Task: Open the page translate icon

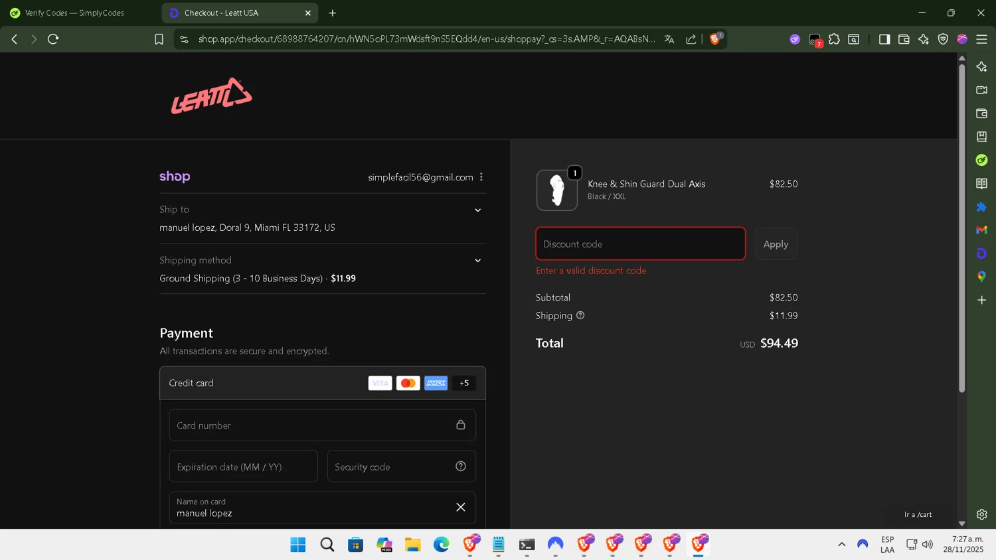Action: point(669,39)
